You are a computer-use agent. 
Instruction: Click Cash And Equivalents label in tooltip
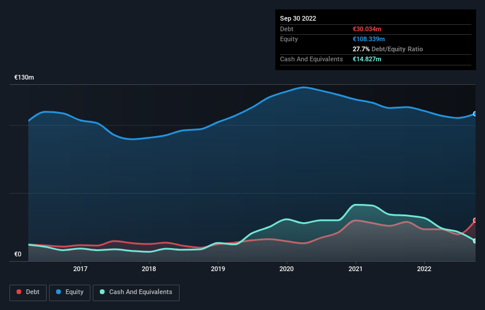click(x=311, y=59)
